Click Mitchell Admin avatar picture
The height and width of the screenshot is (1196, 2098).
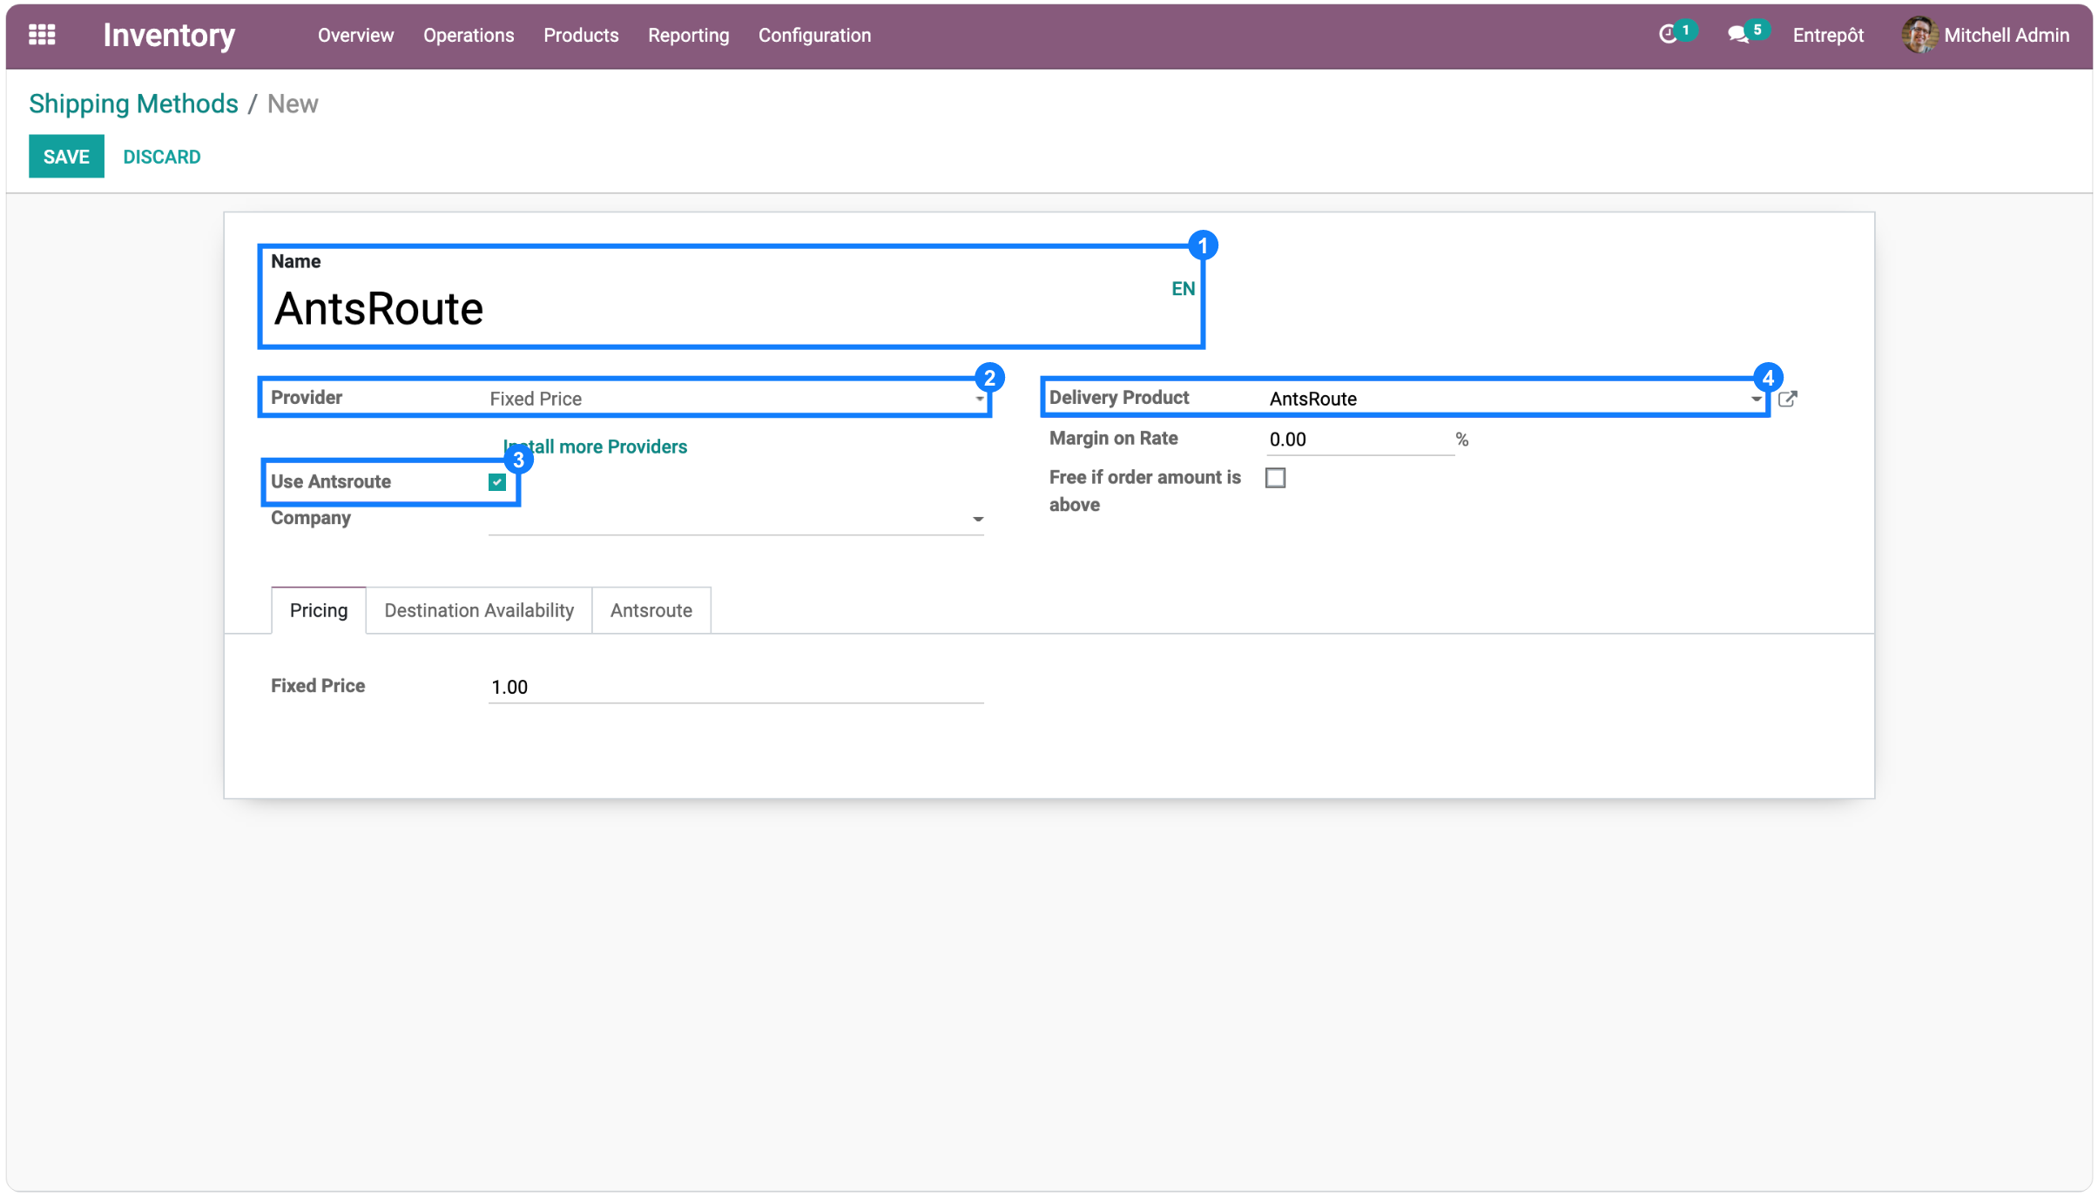tap(1919, 35)
